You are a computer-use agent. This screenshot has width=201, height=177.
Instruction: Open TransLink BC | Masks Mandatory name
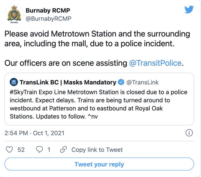[68, 82]
